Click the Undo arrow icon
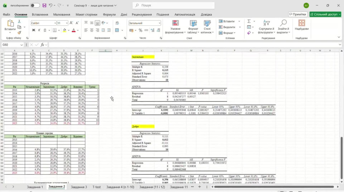344x192 pixels. point(51,6)
